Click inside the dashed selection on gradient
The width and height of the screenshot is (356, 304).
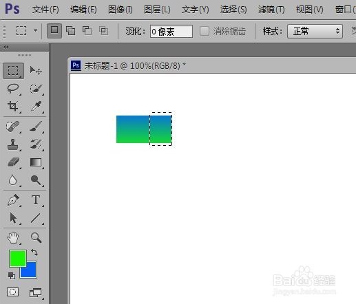pos(160,129)
